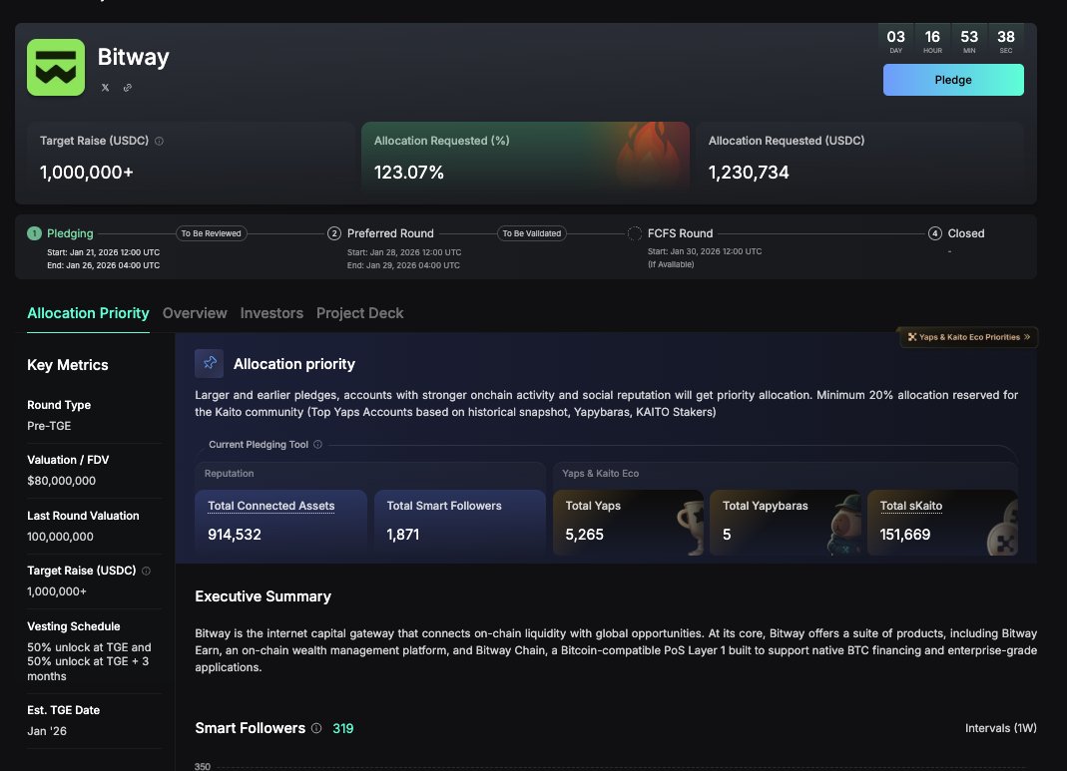Click the countdown MIN value 53
The image size is (1067, 771).
pyautogui.click(x=969, y=37)
